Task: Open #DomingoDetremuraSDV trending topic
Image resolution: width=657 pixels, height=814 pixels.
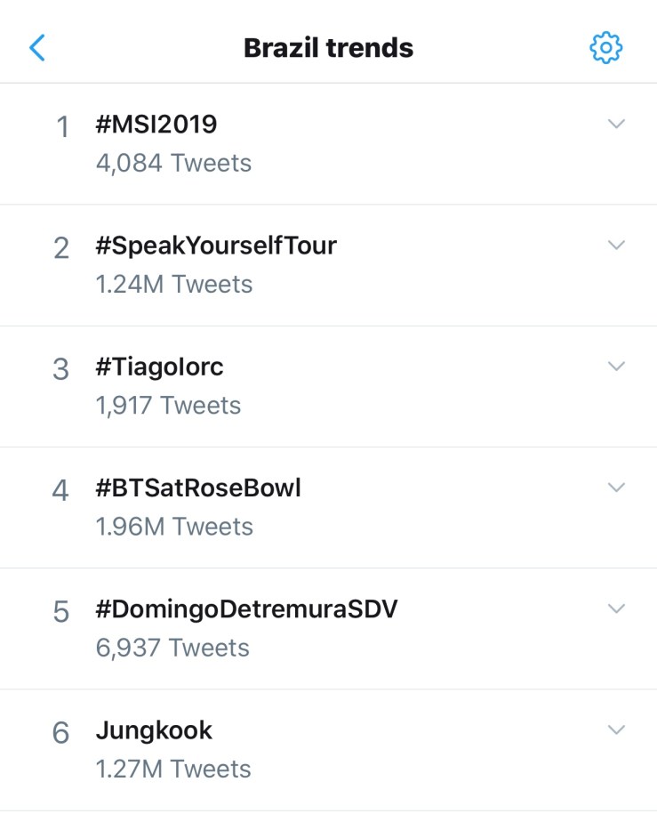Action: pos(246,609)
